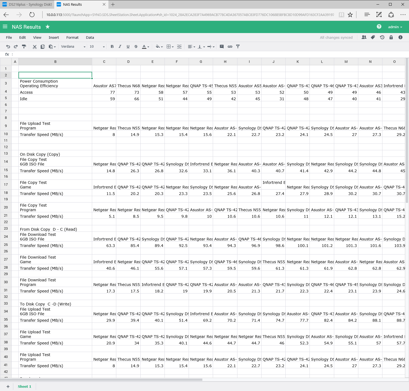Open browser web note tool
Viewport: 409px width, 391px height.
coord(379,15)
